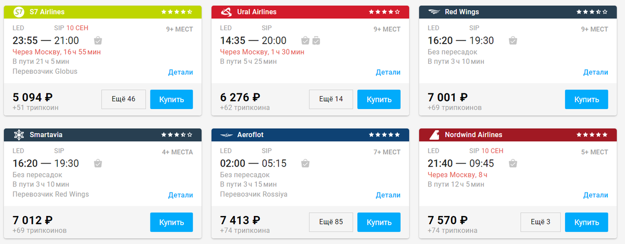This screenshot has width=625, height=244.
Task: Click the Aeroflot wings logo
Action: pyautogui.click(x=226, y=135)
